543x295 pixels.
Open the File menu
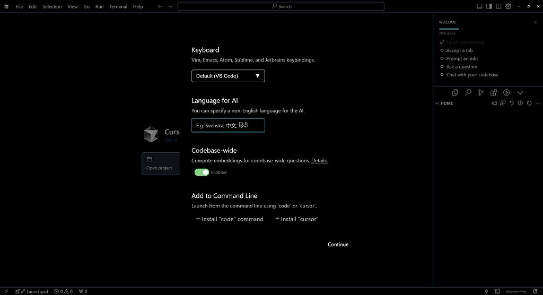pos(20,6)
